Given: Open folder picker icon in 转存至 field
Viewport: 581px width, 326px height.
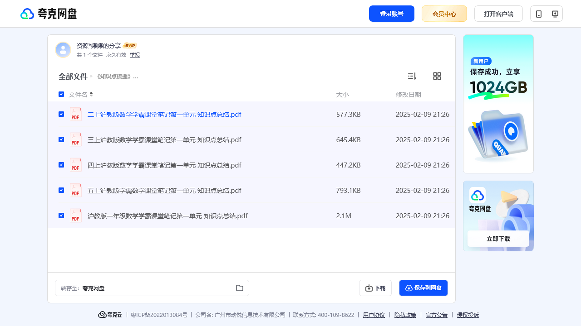Looking at the screenshot, I should (240, 288).
